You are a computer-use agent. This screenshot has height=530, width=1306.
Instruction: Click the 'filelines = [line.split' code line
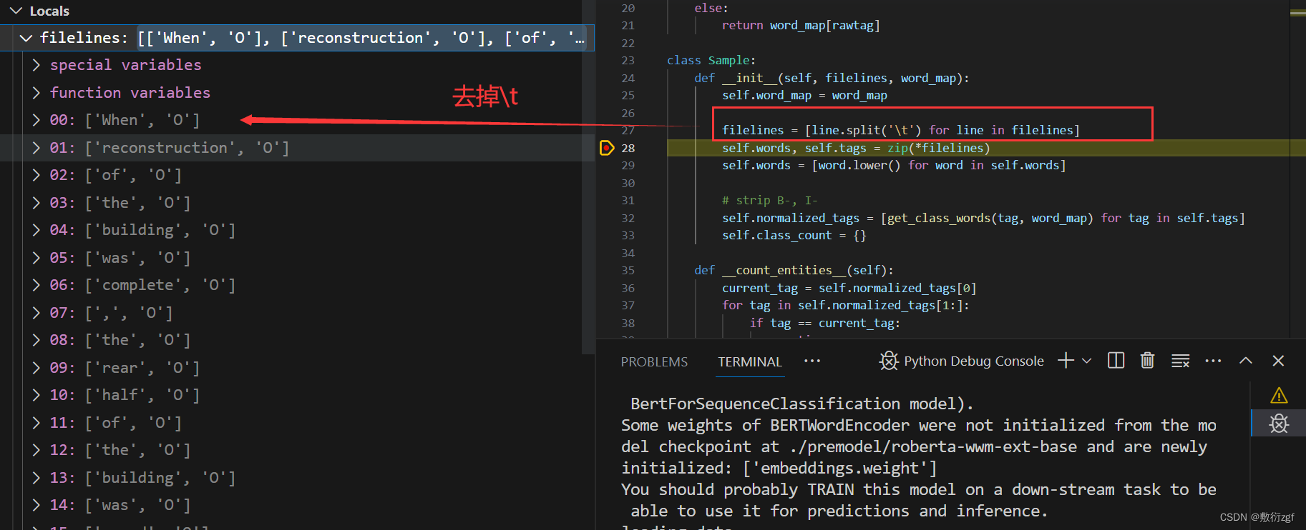(x=900, y=130)
